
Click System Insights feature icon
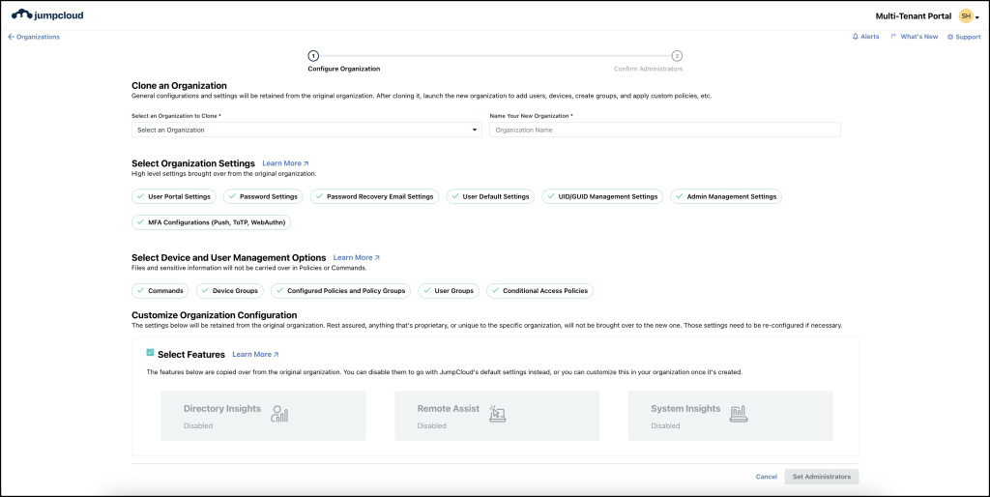point(739,415)
